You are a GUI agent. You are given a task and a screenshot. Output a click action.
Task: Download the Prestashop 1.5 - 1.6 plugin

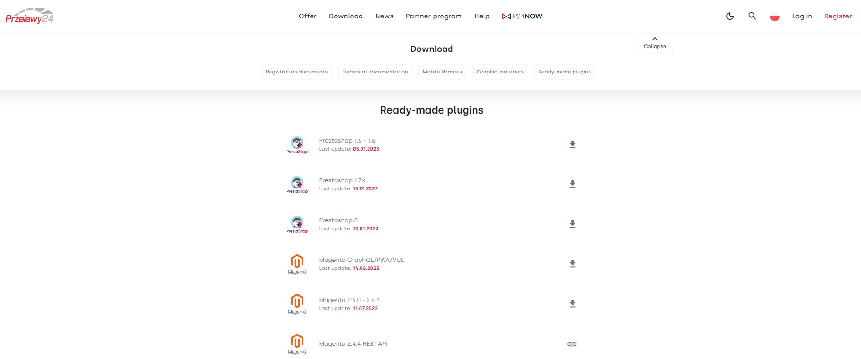[573, 144]
